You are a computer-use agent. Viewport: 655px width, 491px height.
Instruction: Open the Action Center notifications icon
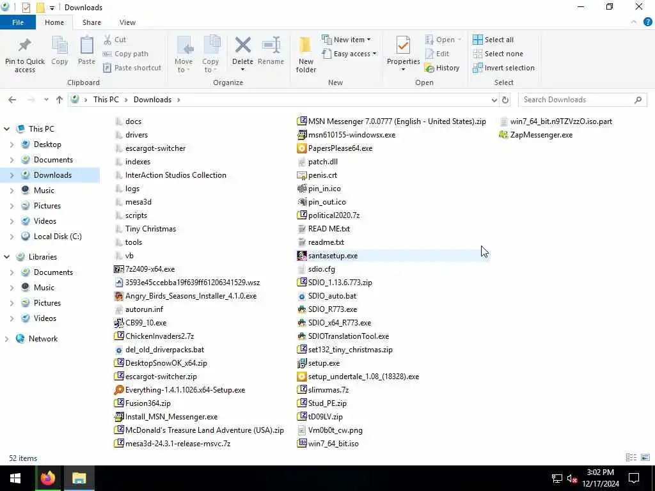634,478
